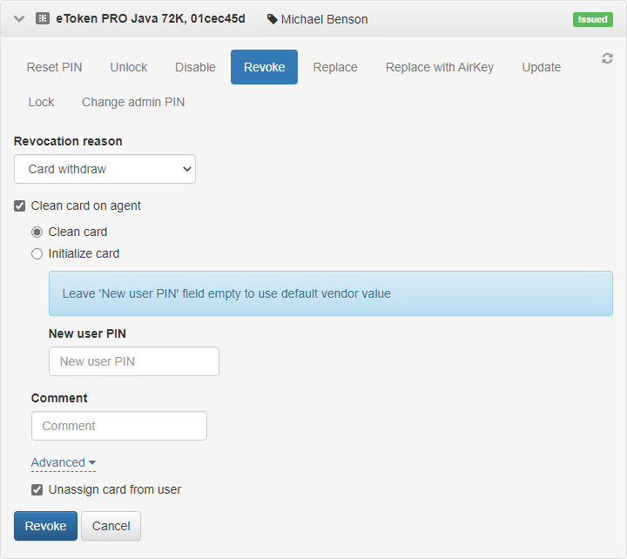Go to the Replace with AirKey tab
627x559 pixels.
(439, 67)
